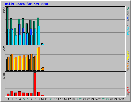Click day label 4 on the axis

tap(20, 99)
